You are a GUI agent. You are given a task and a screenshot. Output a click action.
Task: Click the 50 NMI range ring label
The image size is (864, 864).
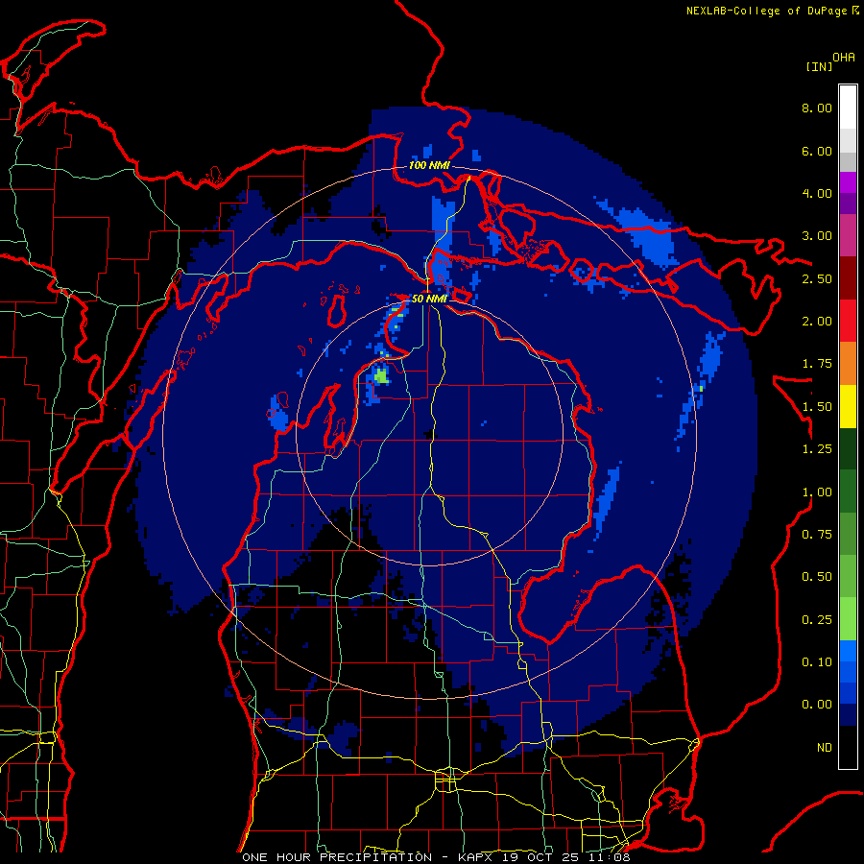pos(429,299)
